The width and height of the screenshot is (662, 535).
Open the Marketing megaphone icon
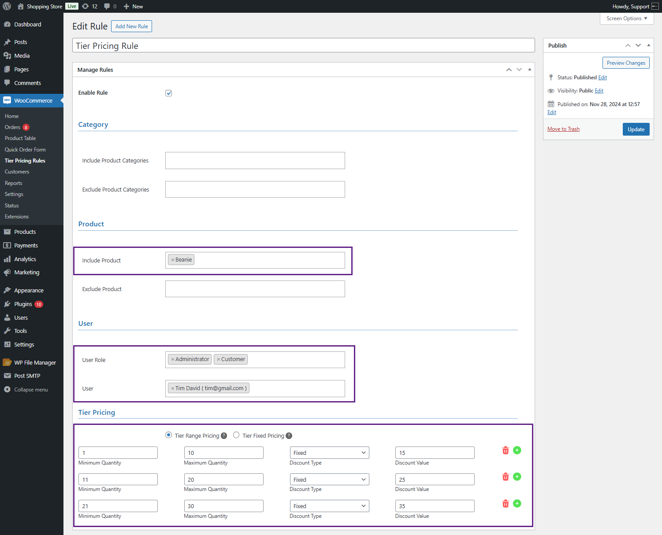[7, 272]
